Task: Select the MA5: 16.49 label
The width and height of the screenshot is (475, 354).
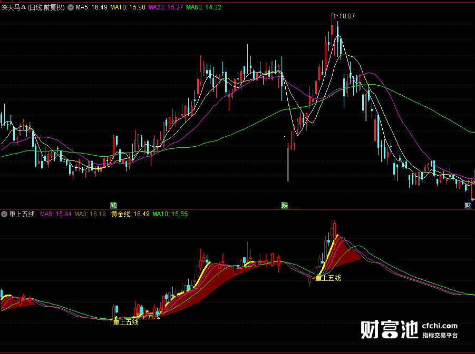Action: pyautogui.click(x=92, y=7)
